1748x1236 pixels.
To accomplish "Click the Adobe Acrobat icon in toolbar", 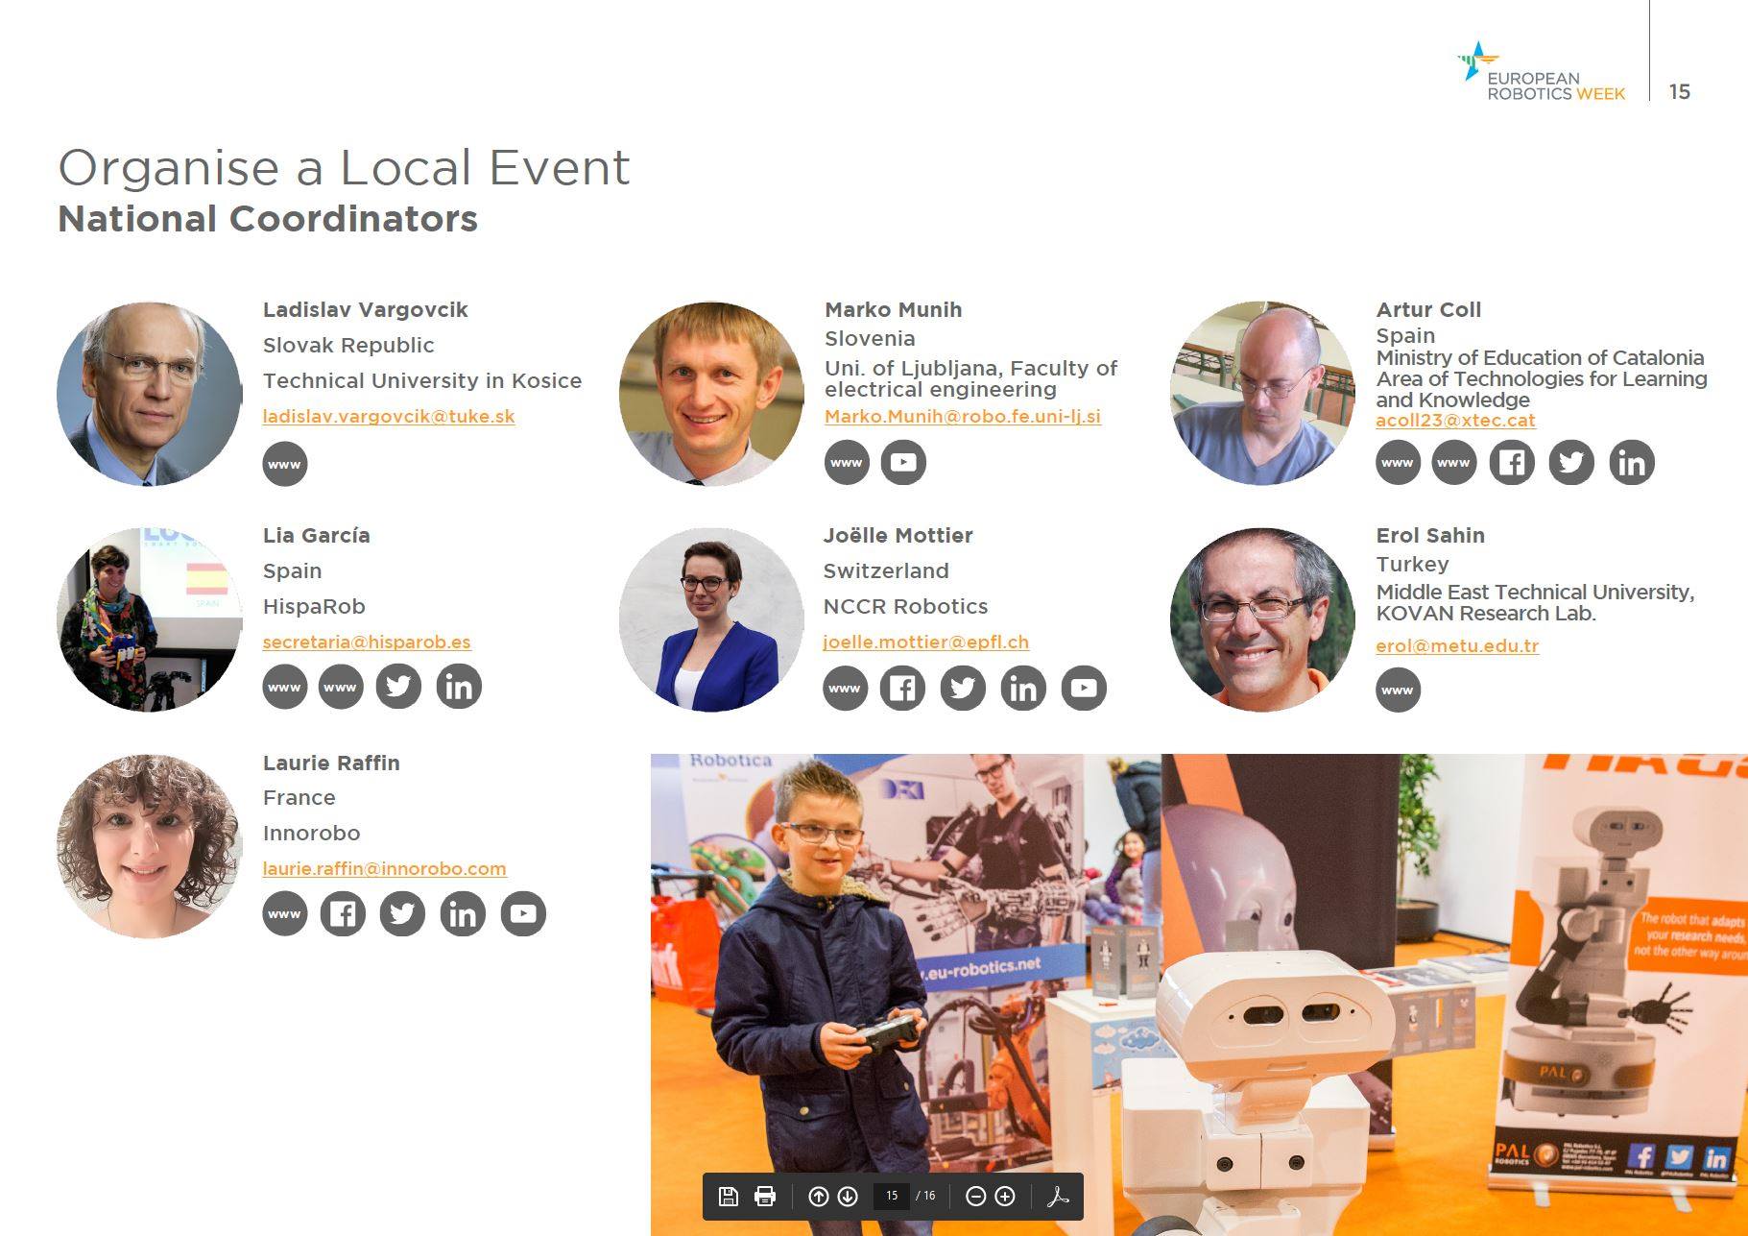I will coord(1058,1196).
